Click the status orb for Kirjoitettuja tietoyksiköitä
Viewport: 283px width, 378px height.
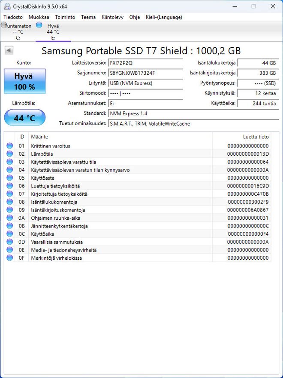9,194
